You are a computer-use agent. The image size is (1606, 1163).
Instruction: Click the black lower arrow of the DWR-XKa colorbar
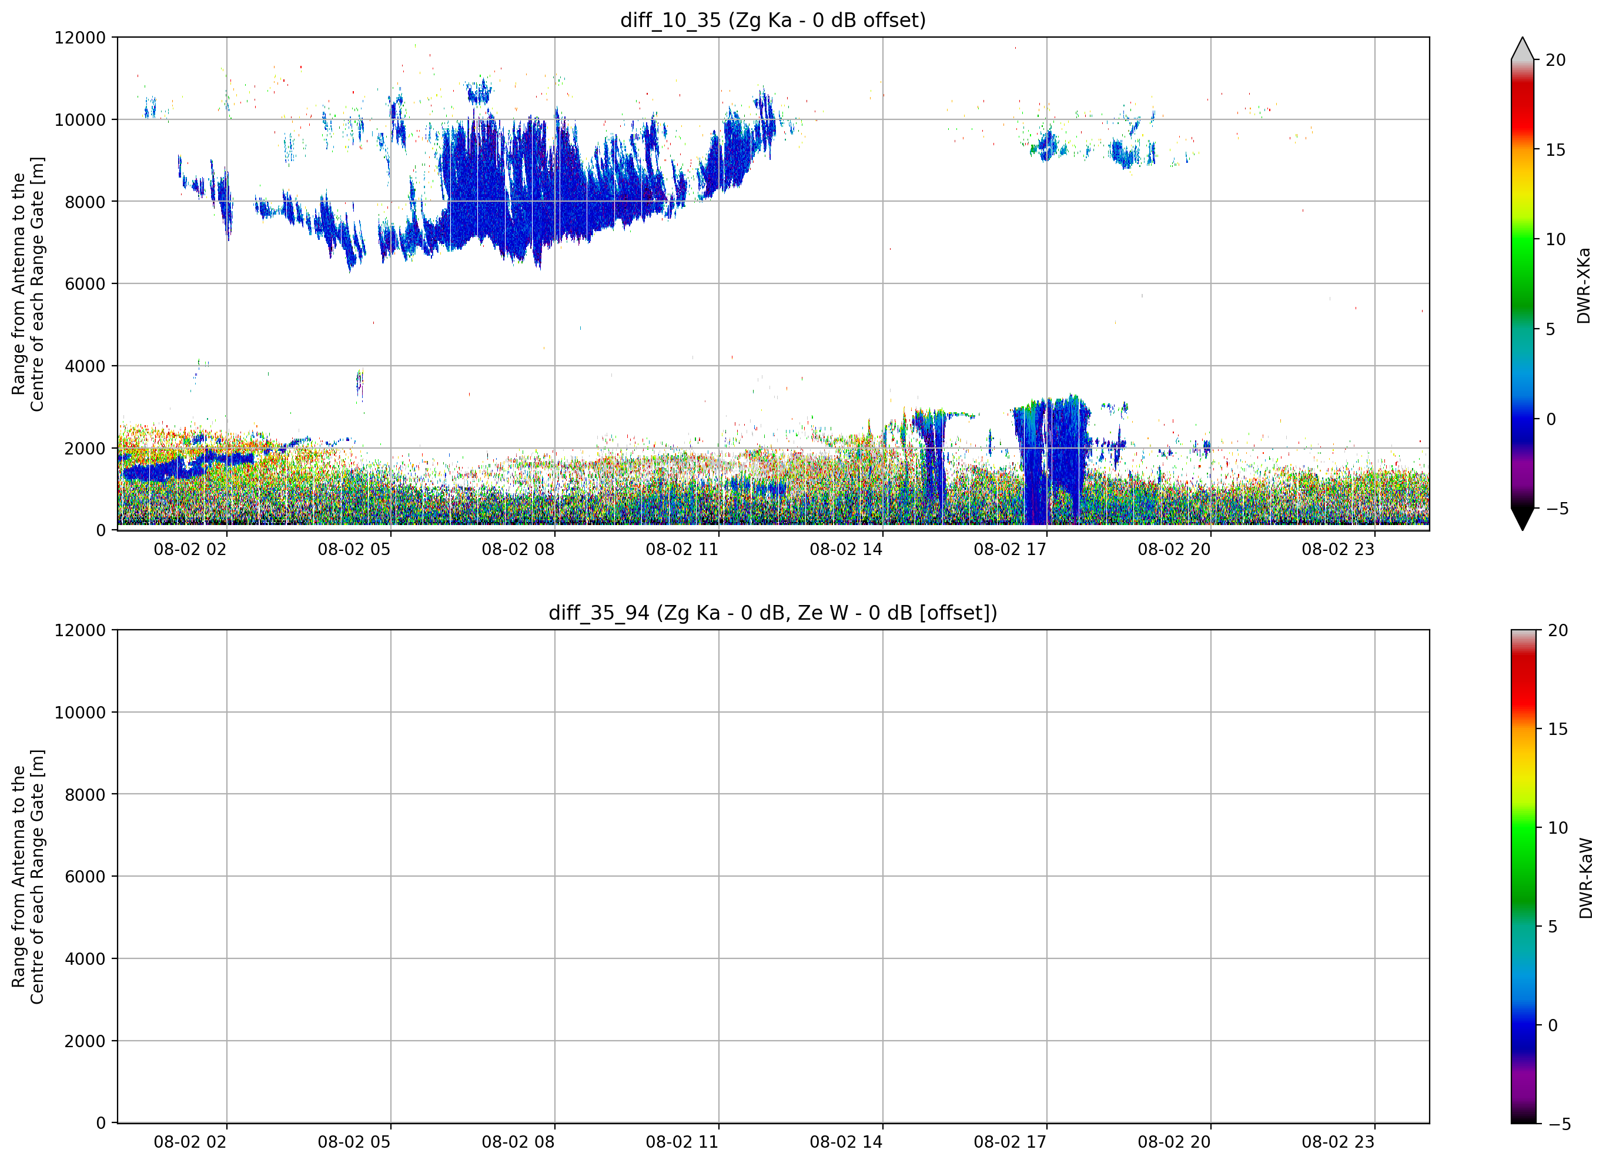pyautogui.click(x=1523, y=519)
